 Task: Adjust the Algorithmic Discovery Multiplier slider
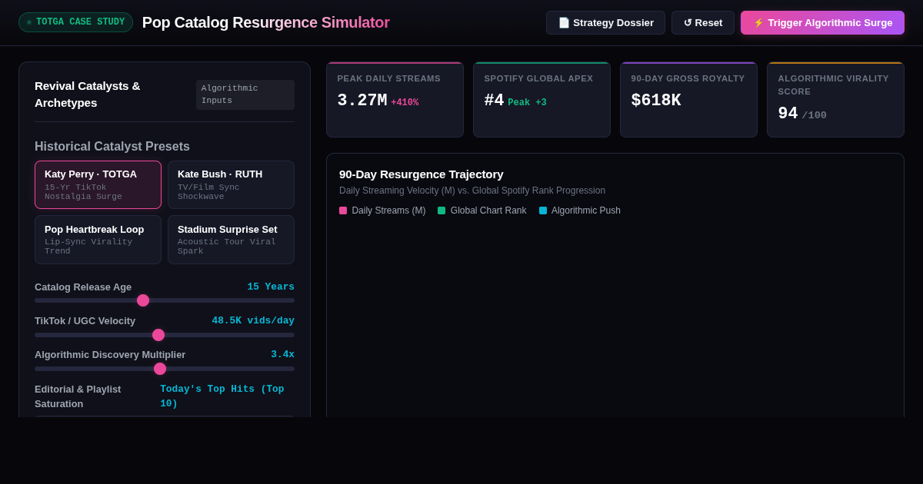pos(165,369)
